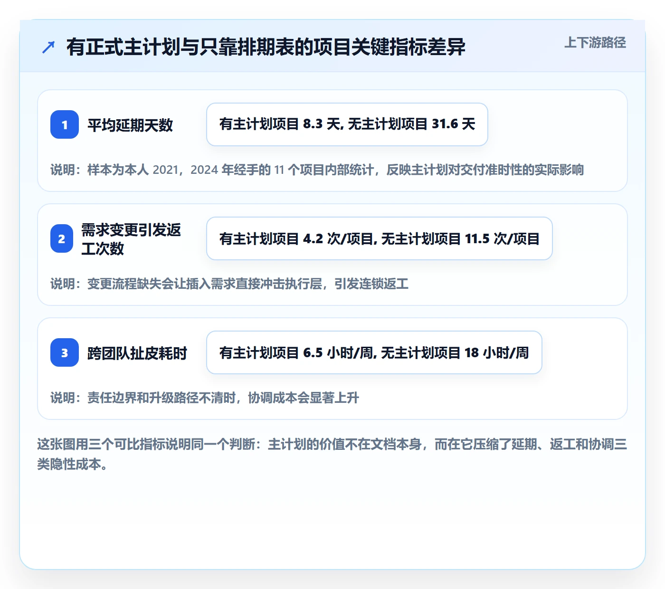Select the value box showing 4.2 次/项目
This screenshot has height=589, width=665.
(x=380, y=238)
